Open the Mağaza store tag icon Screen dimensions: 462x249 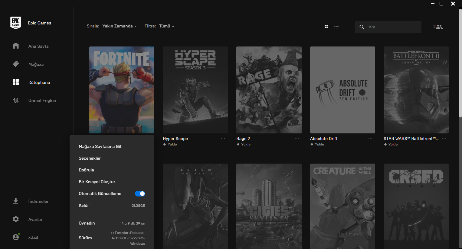click(16, 64)
